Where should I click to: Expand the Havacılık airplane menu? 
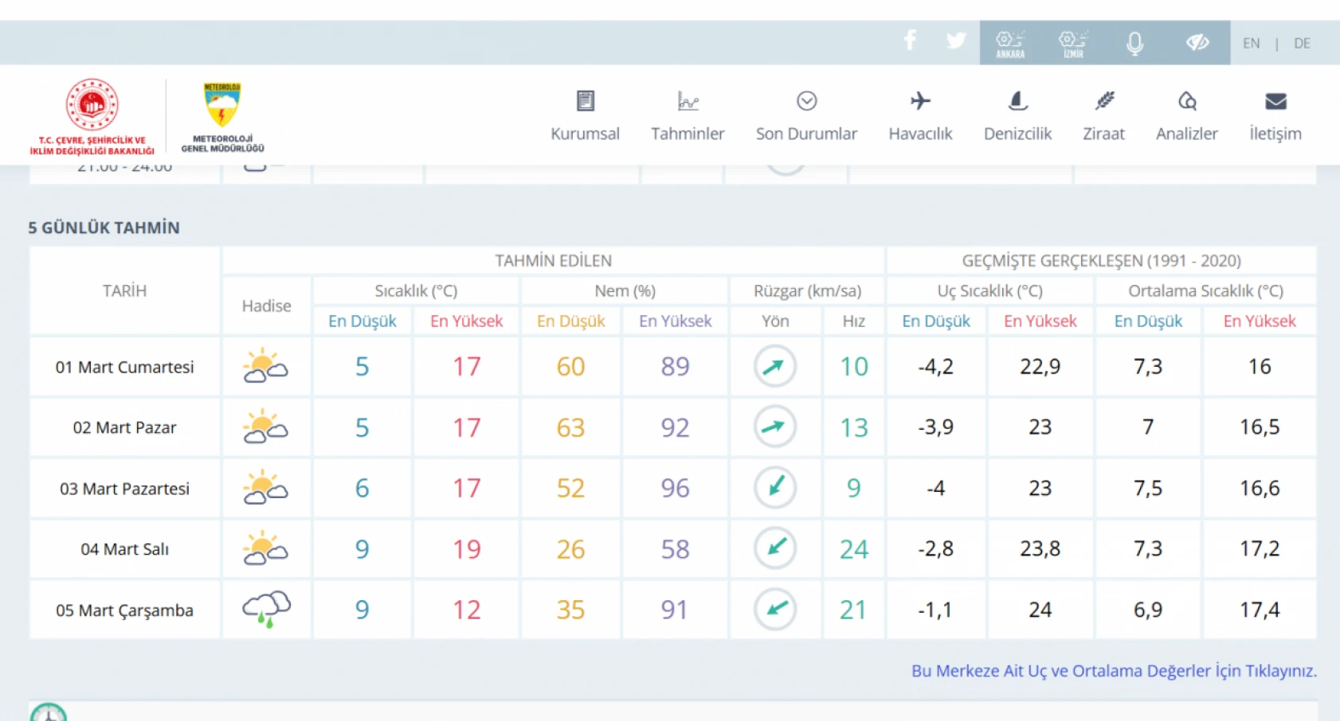[920, 116]
